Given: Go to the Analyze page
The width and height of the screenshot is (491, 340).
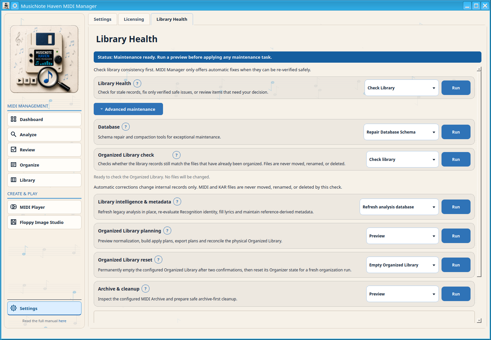Looking at the screenshot, I should [x=44, y=135].
